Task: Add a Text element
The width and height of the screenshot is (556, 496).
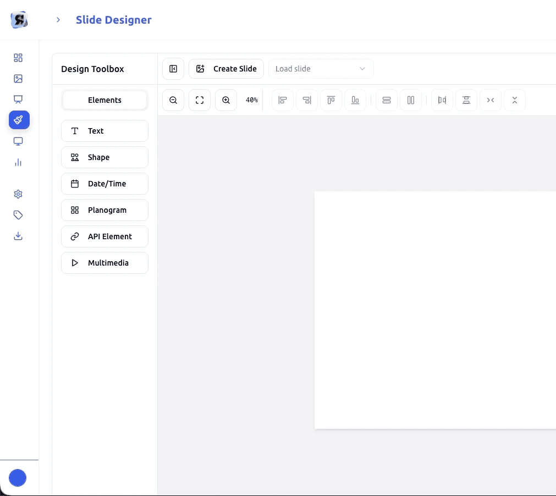Action: tap(104, 131)
